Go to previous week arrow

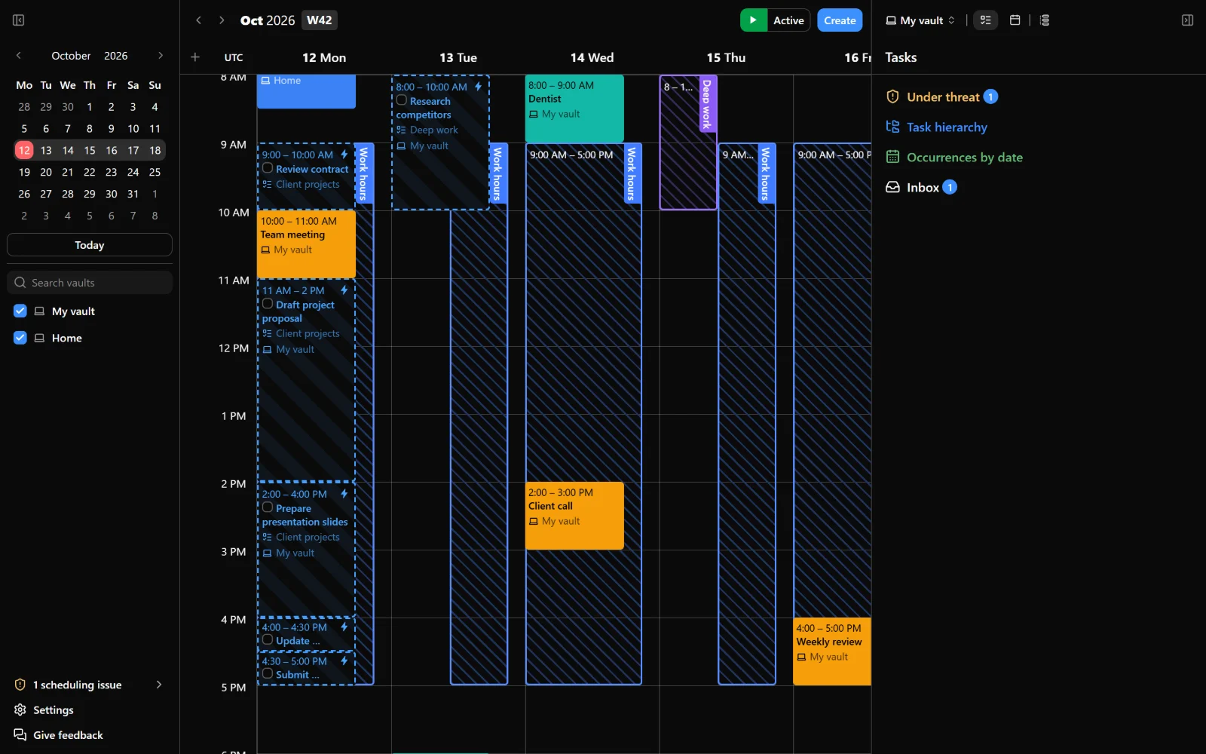click(199, 20)
